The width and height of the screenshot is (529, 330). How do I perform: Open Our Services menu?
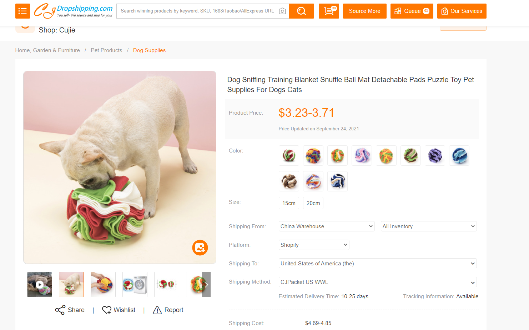click(462, 11)
